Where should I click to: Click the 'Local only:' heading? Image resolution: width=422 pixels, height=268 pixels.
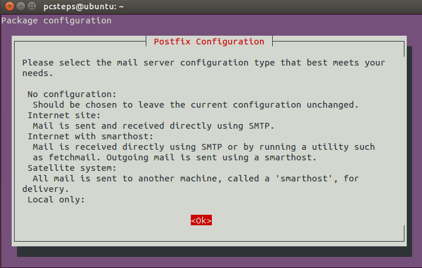pos(56,200)
